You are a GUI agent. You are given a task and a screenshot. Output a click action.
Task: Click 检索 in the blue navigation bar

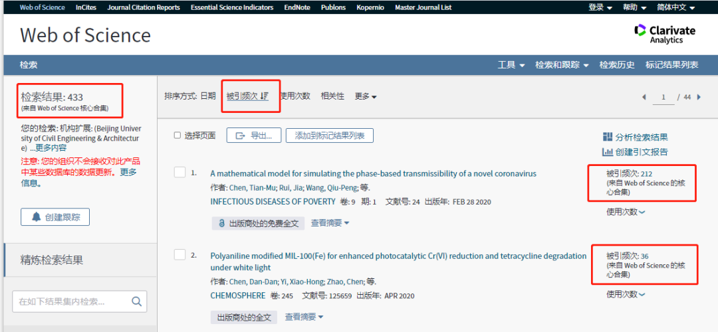tap(29, 65)
